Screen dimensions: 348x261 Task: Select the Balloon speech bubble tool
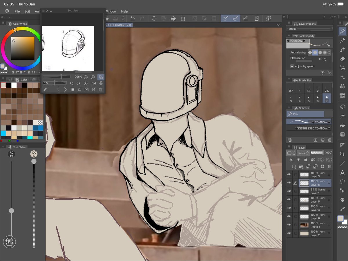(342, 181)
